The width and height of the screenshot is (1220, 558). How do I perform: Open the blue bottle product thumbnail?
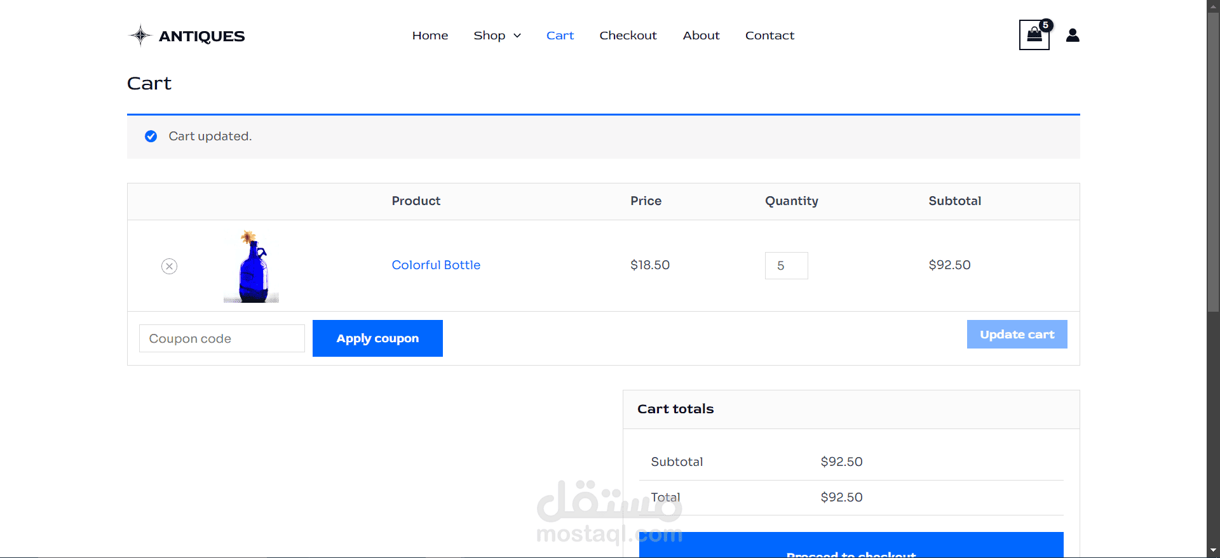pyautogui.click(x=251, y=267)
